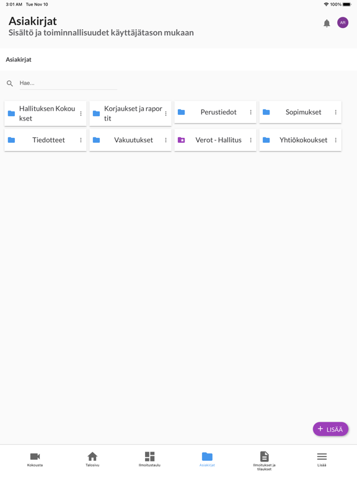Open options menu for Hallituksen Kokoukset
Image resolution: width=357 pixels, height=477 pixels.
(81, 114)
